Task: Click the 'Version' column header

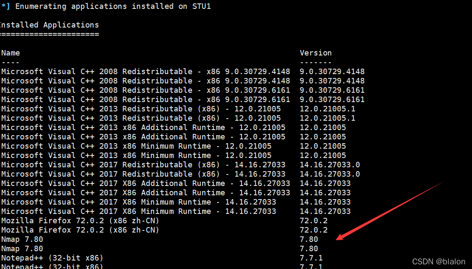Action: (316, 53)
